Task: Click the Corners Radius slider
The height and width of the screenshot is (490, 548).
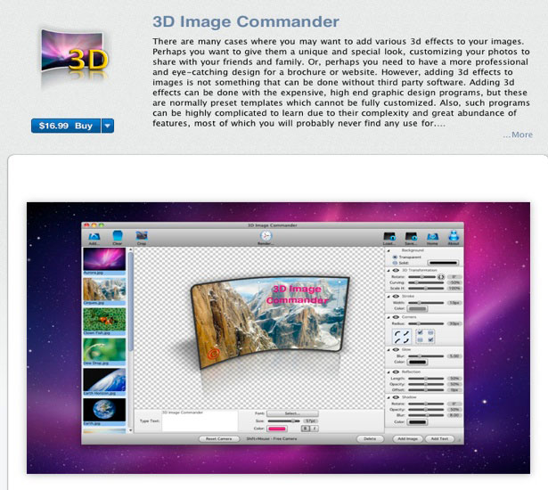Action: tap(426, 323)
